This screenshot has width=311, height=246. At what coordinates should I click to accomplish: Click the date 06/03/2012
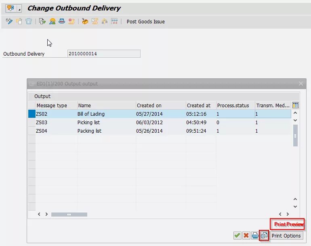coord(149,123)
